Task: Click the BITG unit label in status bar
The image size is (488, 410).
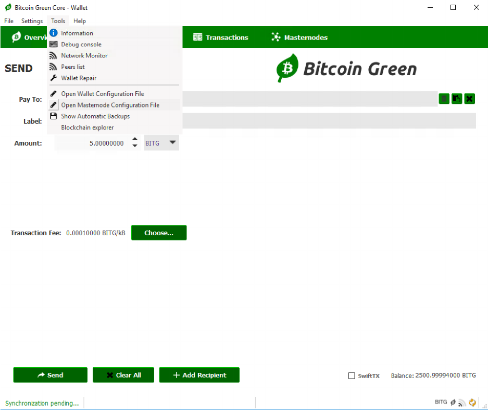Action: click(441, 402)
